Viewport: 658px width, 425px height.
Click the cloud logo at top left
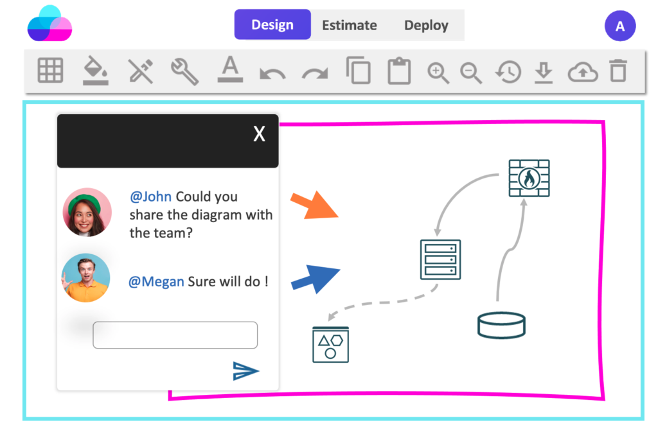pos(49,23)
